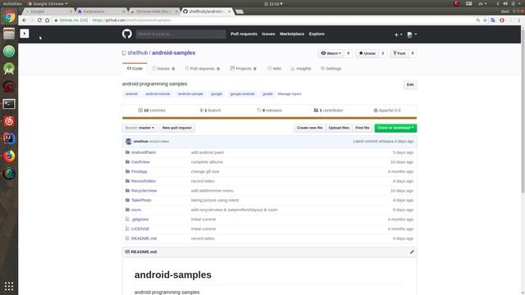Open the Insights tab
Image resolution: width=525 pixels, height=295 pixels.
click(301, 69)
